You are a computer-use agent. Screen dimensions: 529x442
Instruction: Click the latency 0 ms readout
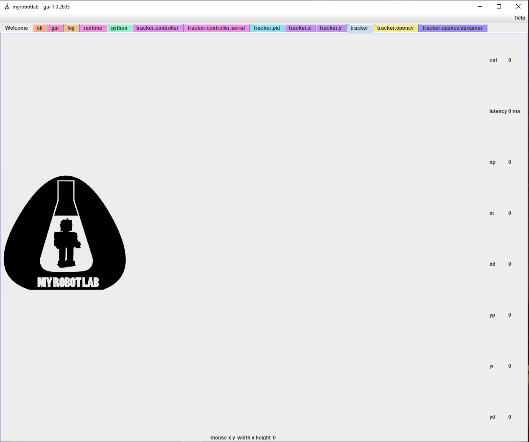click(x=504, y=111)
